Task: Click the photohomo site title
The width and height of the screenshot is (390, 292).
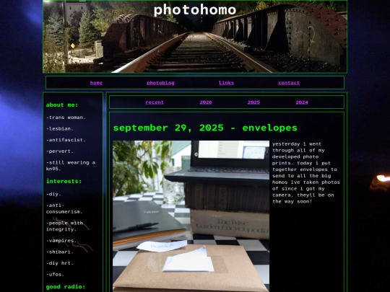Action: [x=195, y=10]
